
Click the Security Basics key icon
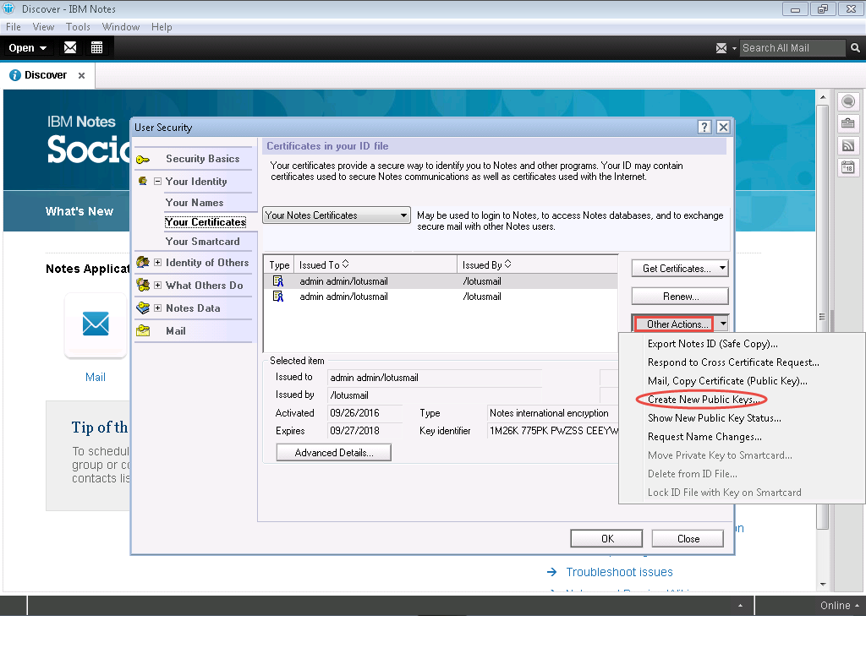pyautogui.click(x=143, y=160)
